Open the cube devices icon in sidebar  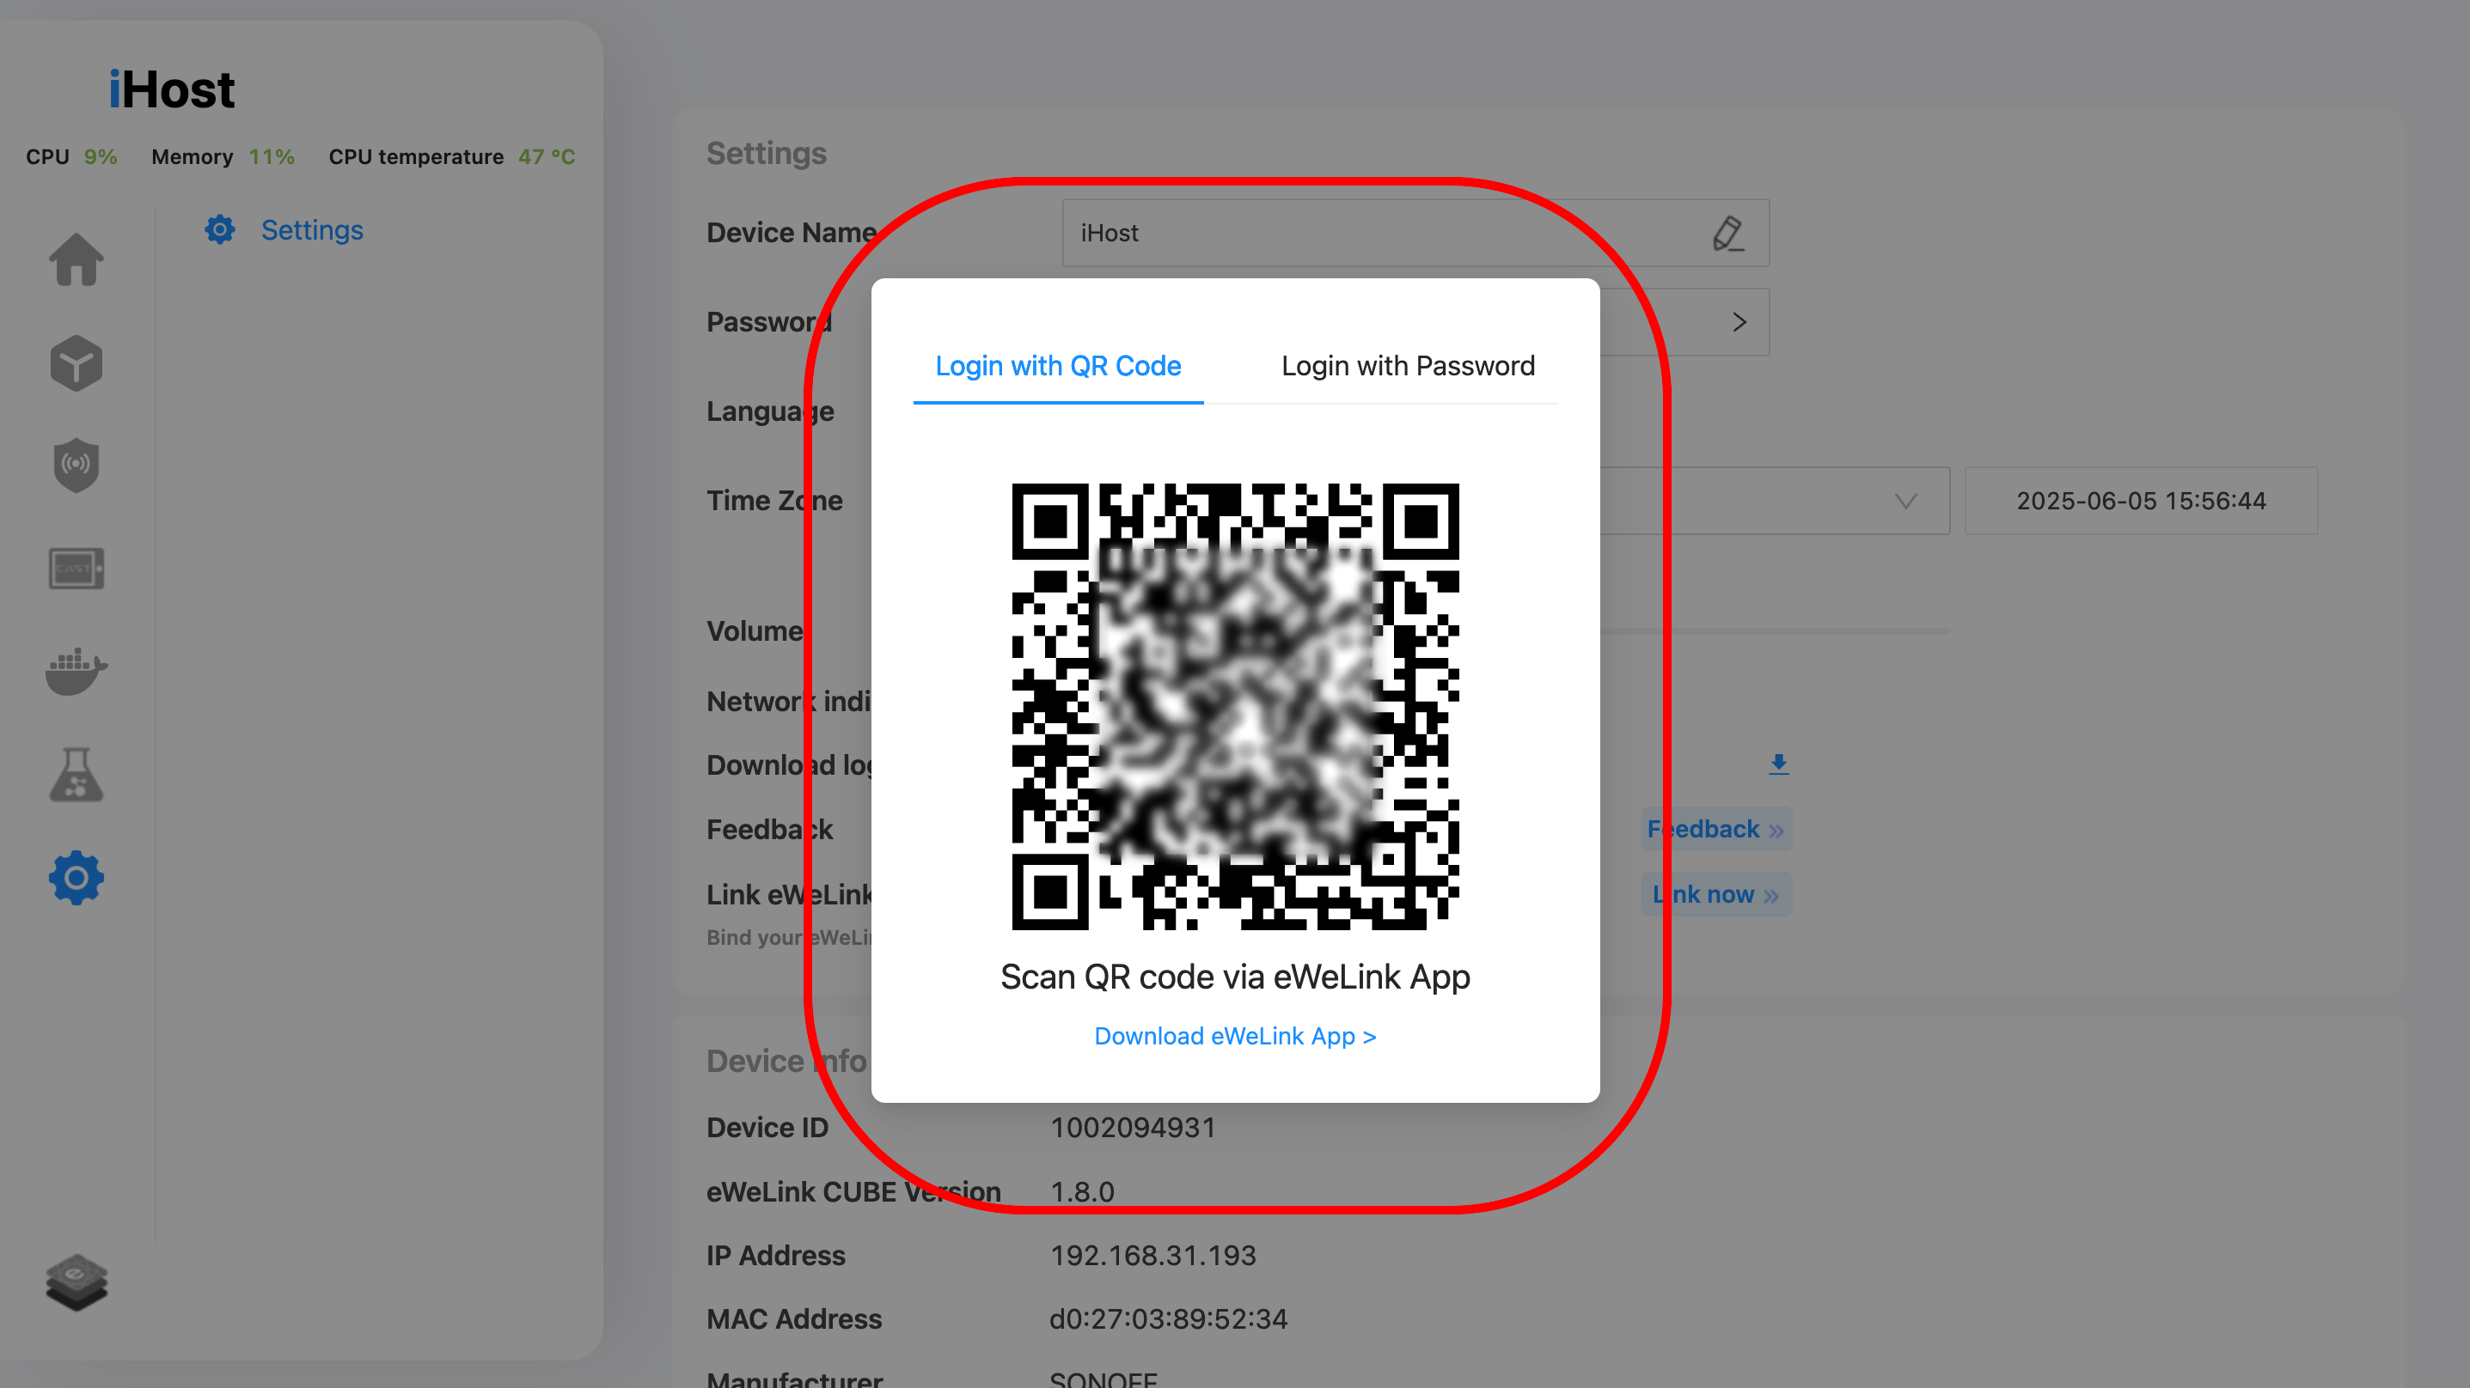(76, 362)
